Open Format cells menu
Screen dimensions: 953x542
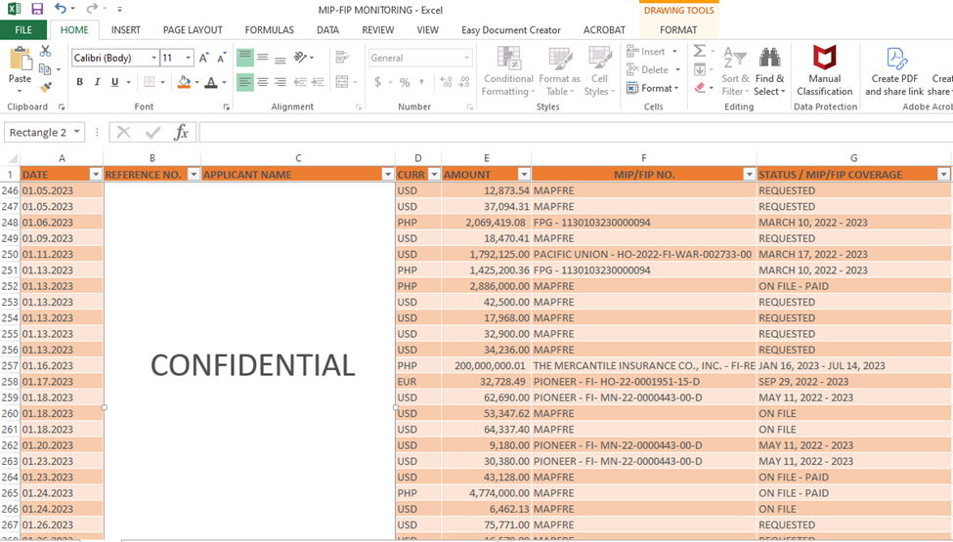click(652, 88)
